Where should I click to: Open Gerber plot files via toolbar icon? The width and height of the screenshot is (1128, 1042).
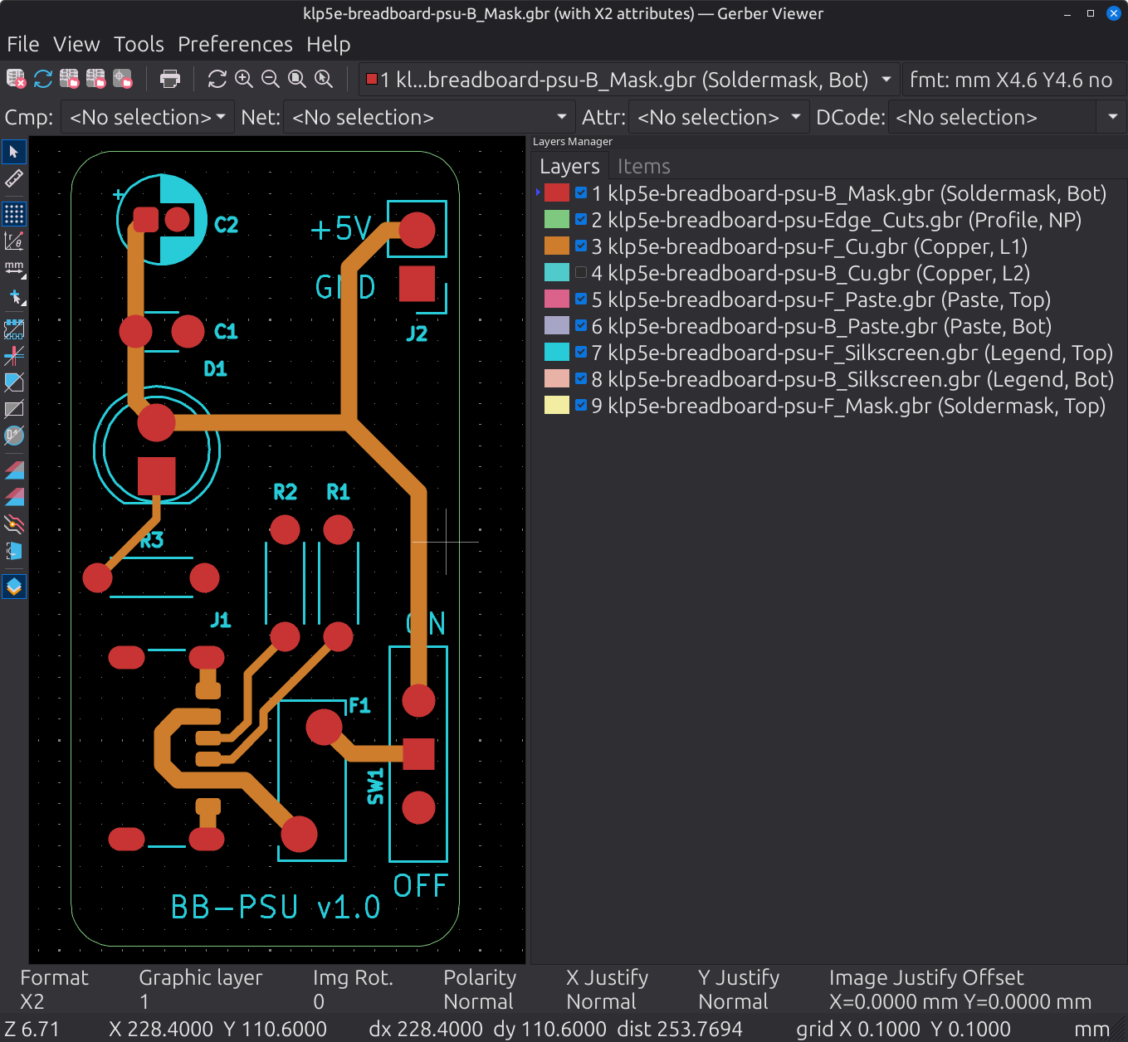tap(70, 79)
